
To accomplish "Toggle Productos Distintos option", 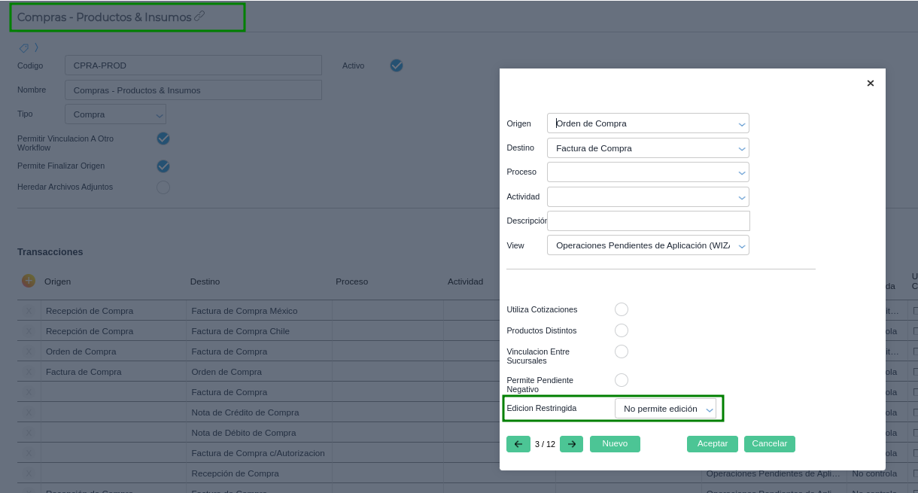I will [x=621, y=330].
